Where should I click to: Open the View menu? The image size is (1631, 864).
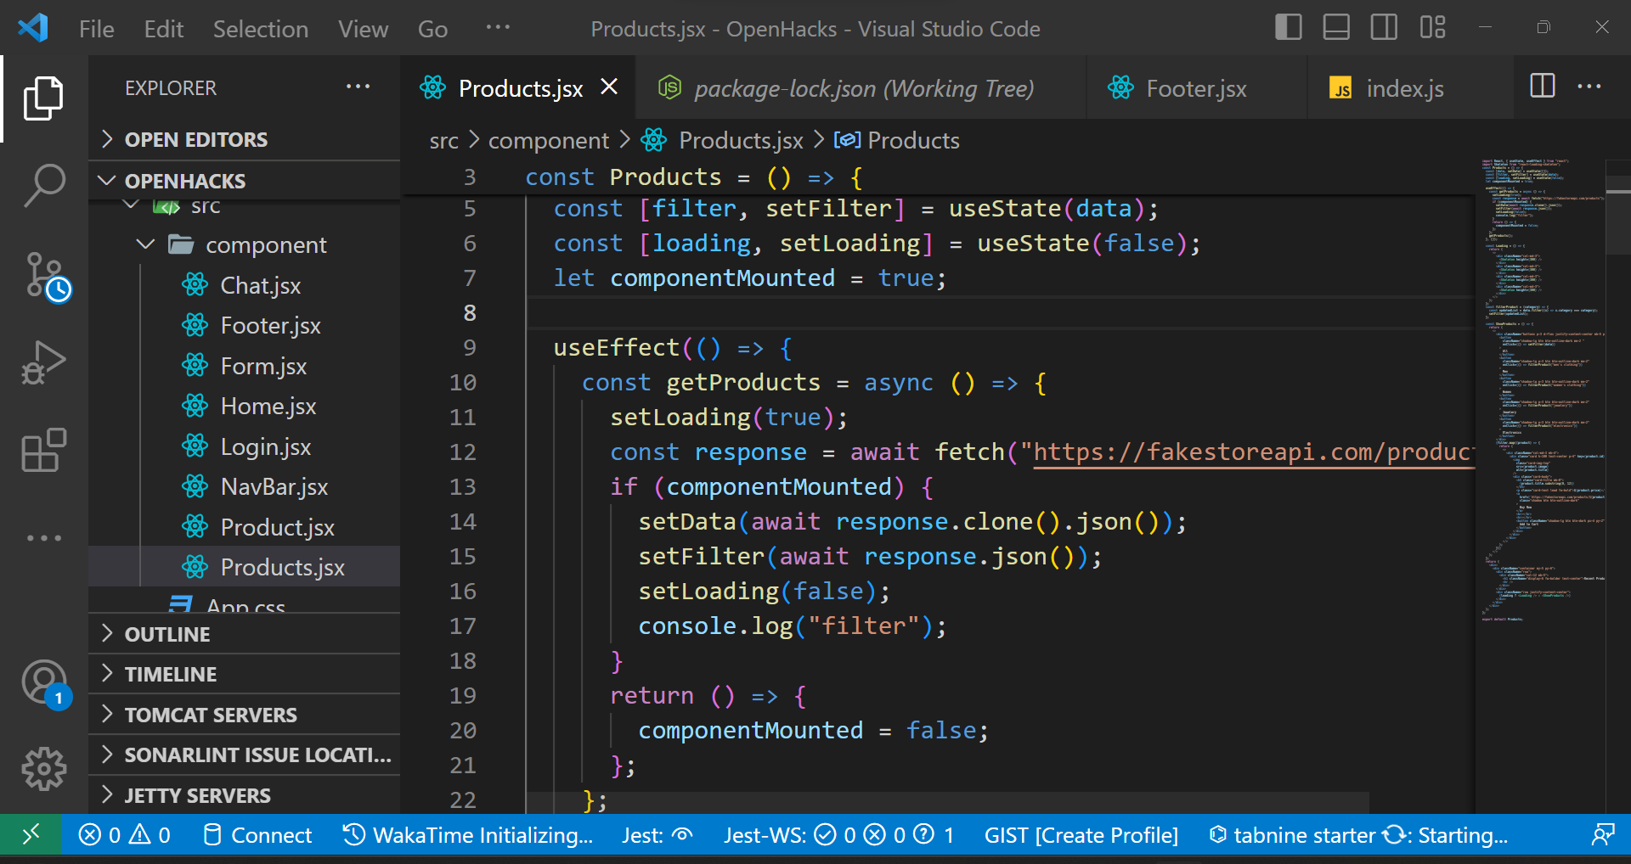pos(364,29)
